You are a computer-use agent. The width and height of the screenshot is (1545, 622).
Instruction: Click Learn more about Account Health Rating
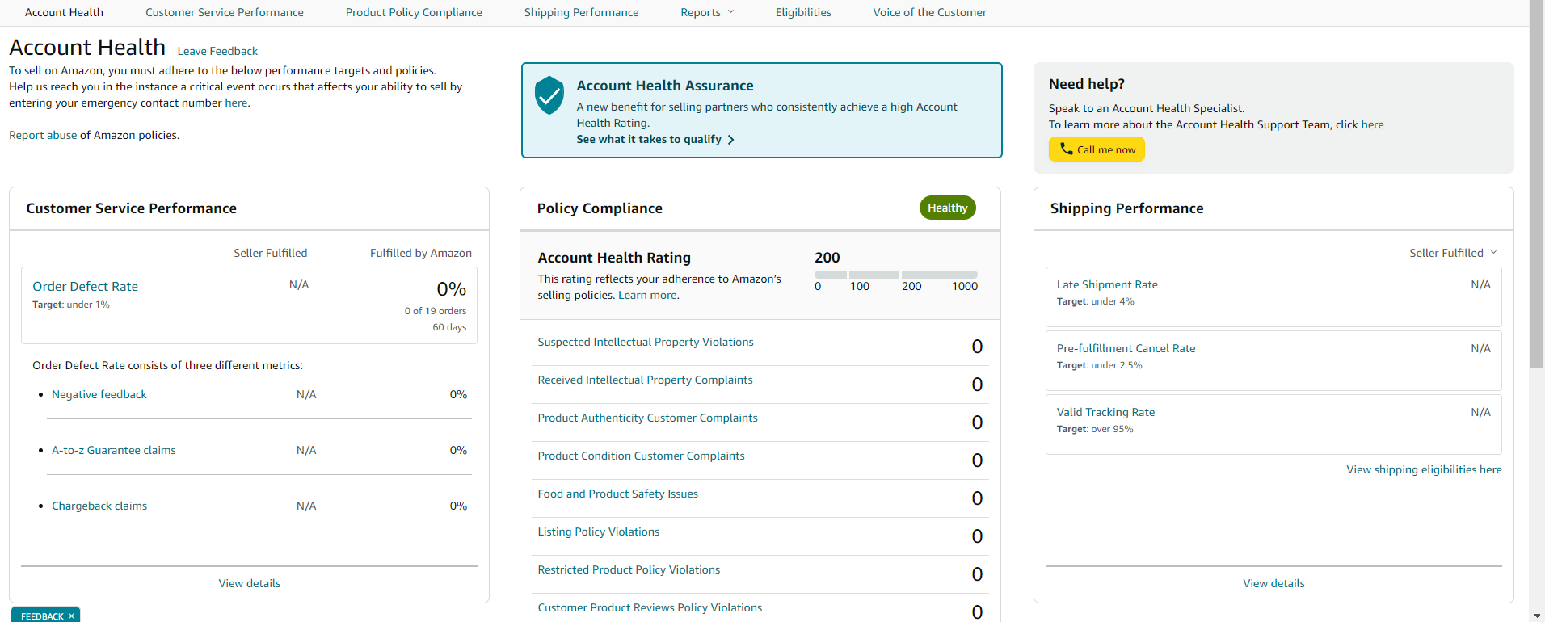pyautogui.click(x=648, y=295)
